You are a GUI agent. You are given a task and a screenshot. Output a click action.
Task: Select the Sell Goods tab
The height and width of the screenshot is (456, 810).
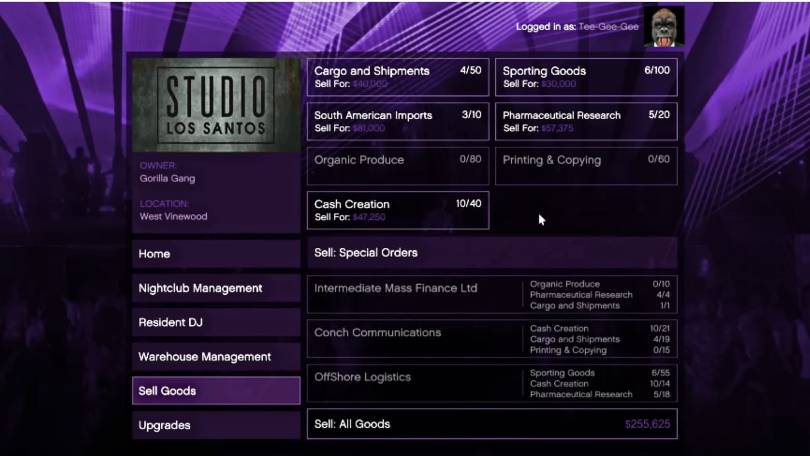click(x=216, y=391)
